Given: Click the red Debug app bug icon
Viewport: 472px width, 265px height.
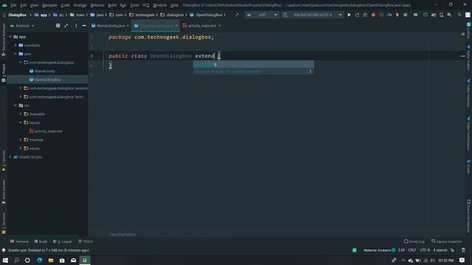Looking at the screenshot, I should [x=373, y=15].
